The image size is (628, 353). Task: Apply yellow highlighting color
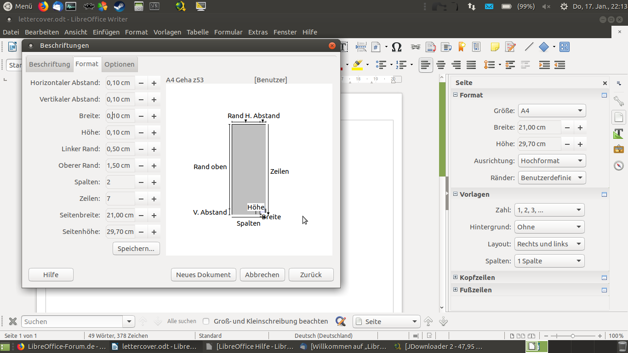(358, 65)
